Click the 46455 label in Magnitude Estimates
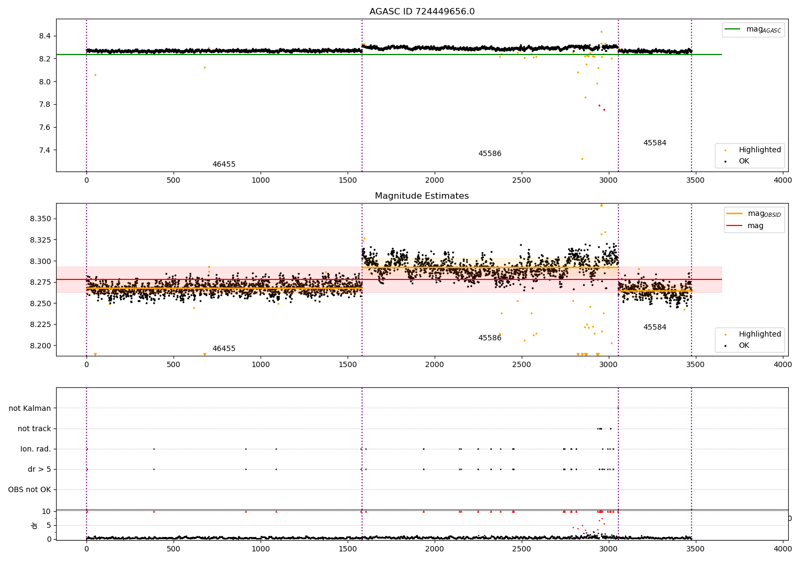 (x=224, y=349)
